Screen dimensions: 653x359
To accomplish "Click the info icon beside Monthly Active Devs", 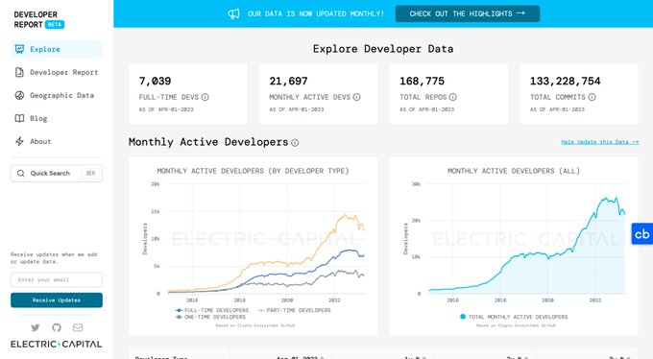I will pos(357,97).
